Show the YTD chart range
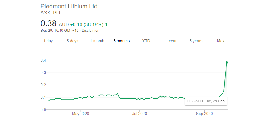 (146, 41)
